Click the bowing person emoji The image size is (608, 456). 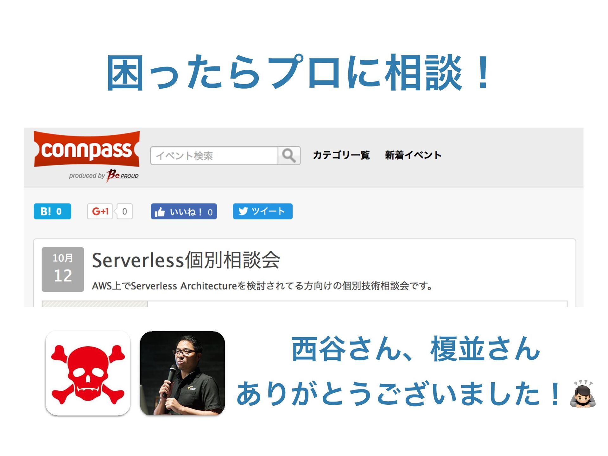click(x=583, y=394)
